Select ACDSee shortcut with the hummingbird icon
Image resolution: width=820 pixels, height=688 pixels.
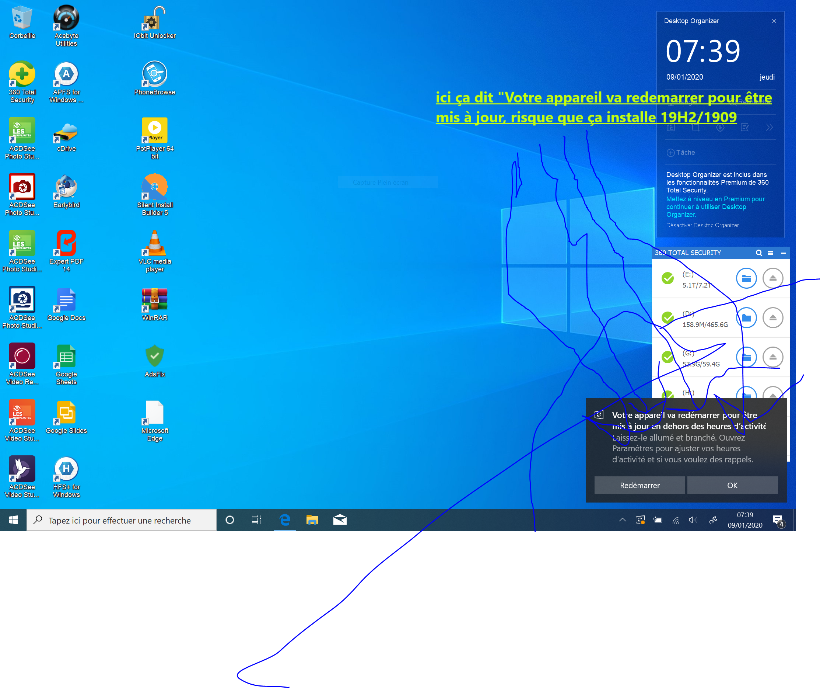click(22, 477)
